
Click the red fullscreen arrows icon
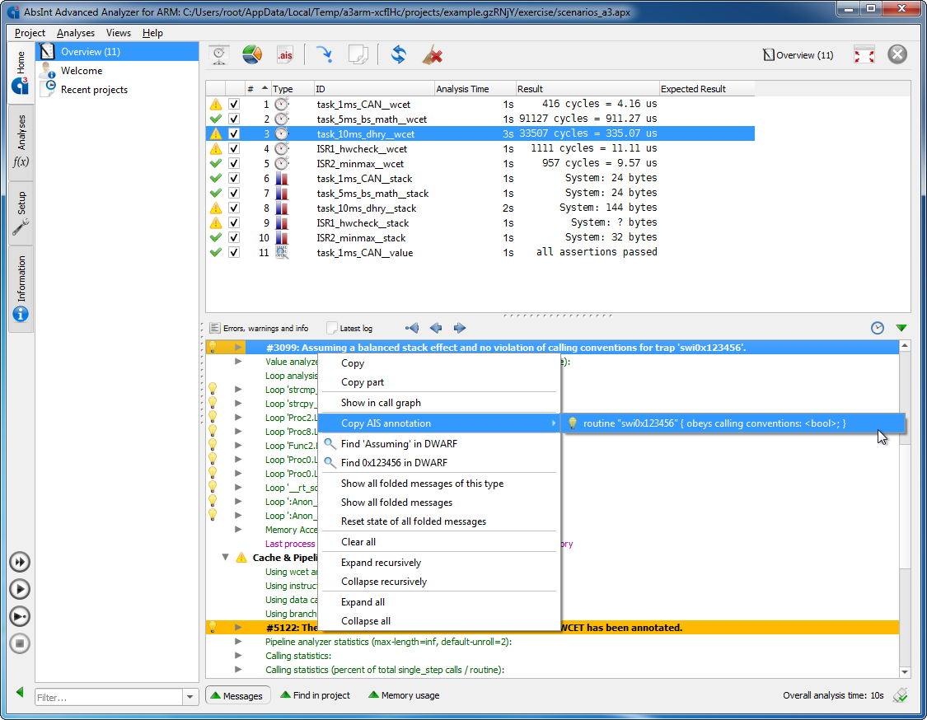point(864,55)
